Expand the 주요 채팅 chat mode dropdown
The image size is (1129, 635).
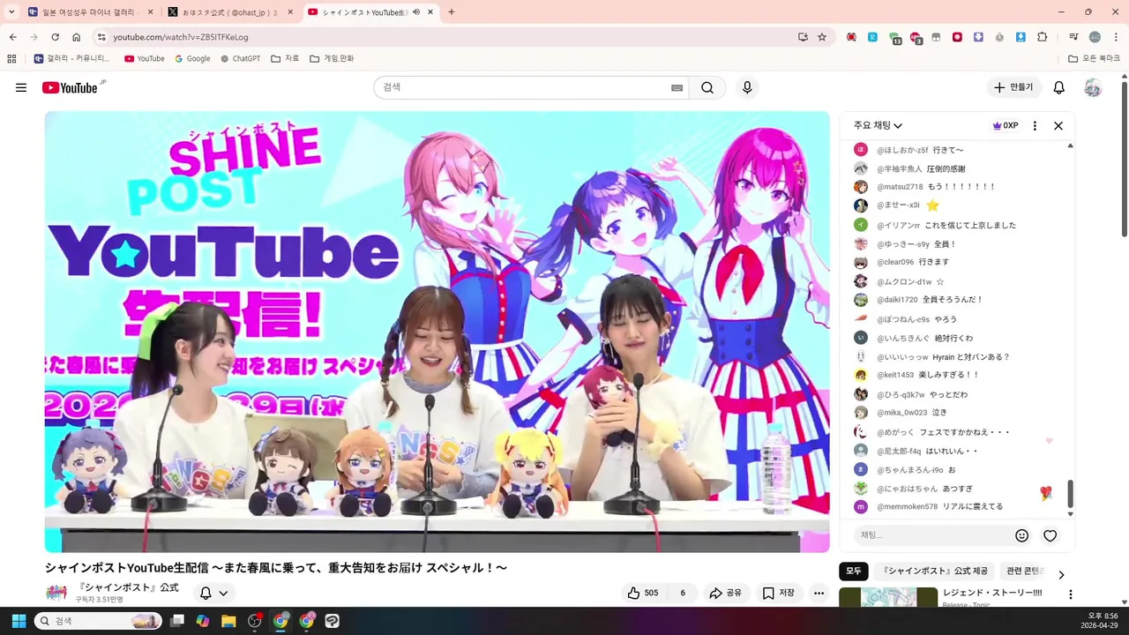click(x=878, y=125)
